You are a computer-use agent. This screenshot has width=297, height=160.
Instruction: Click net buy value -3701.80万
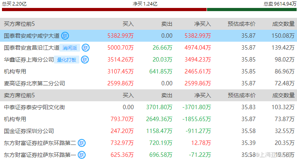[197, 107]
